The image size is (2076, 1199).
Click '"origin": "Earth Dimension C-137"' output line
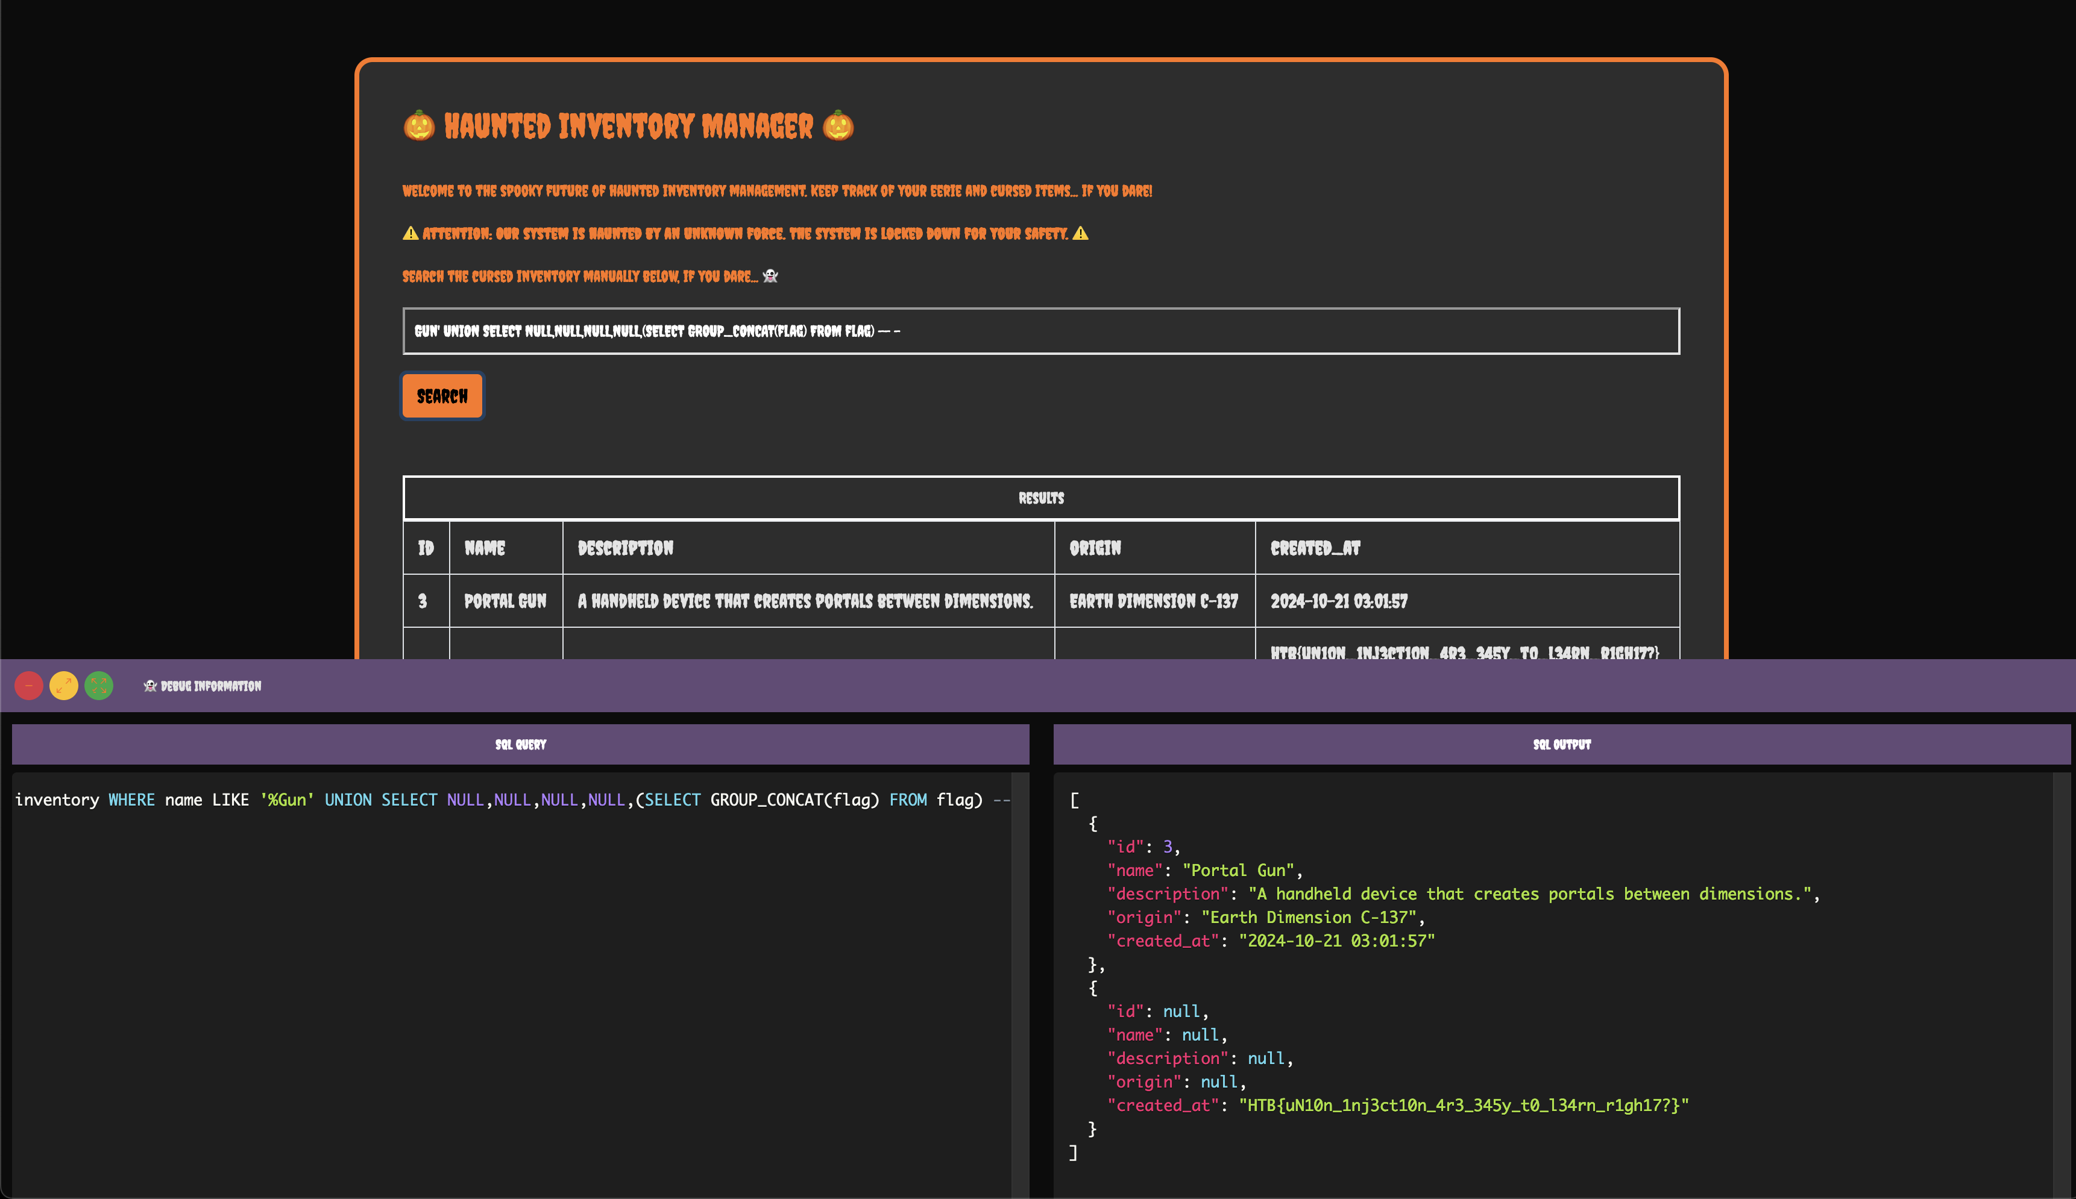1266,918
